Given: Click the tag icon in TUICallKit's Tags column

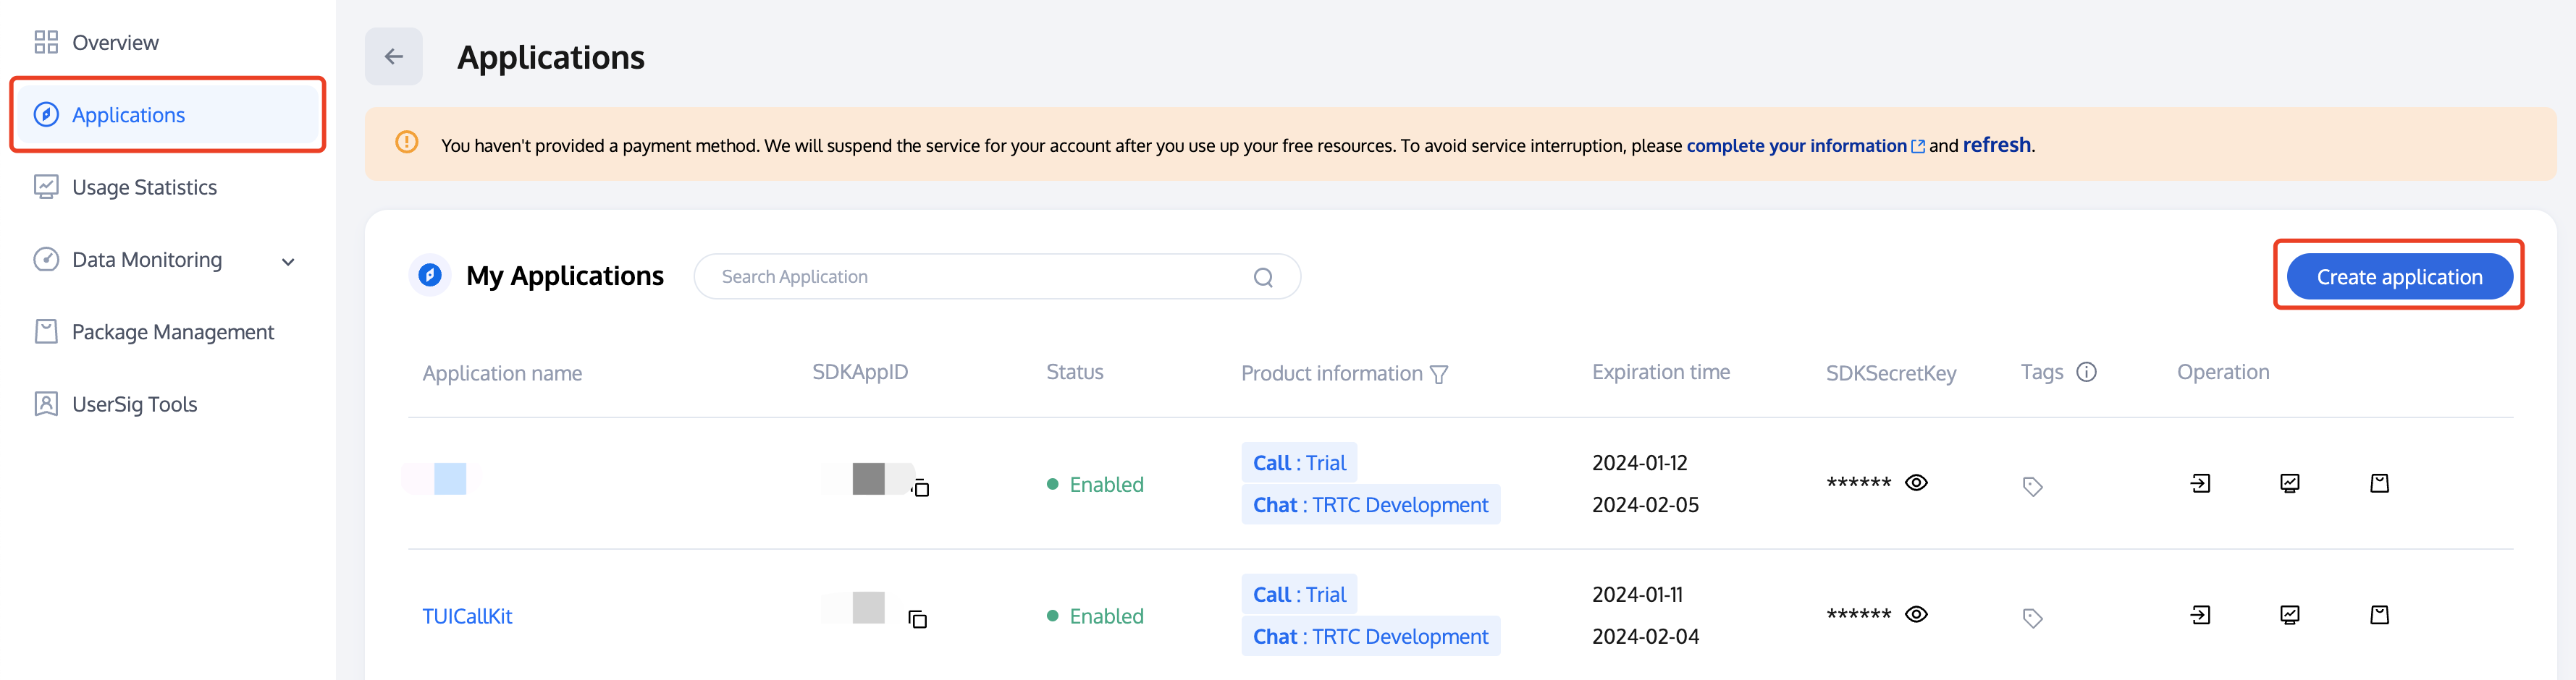Looking at the screenshot, I should 2032,618.
